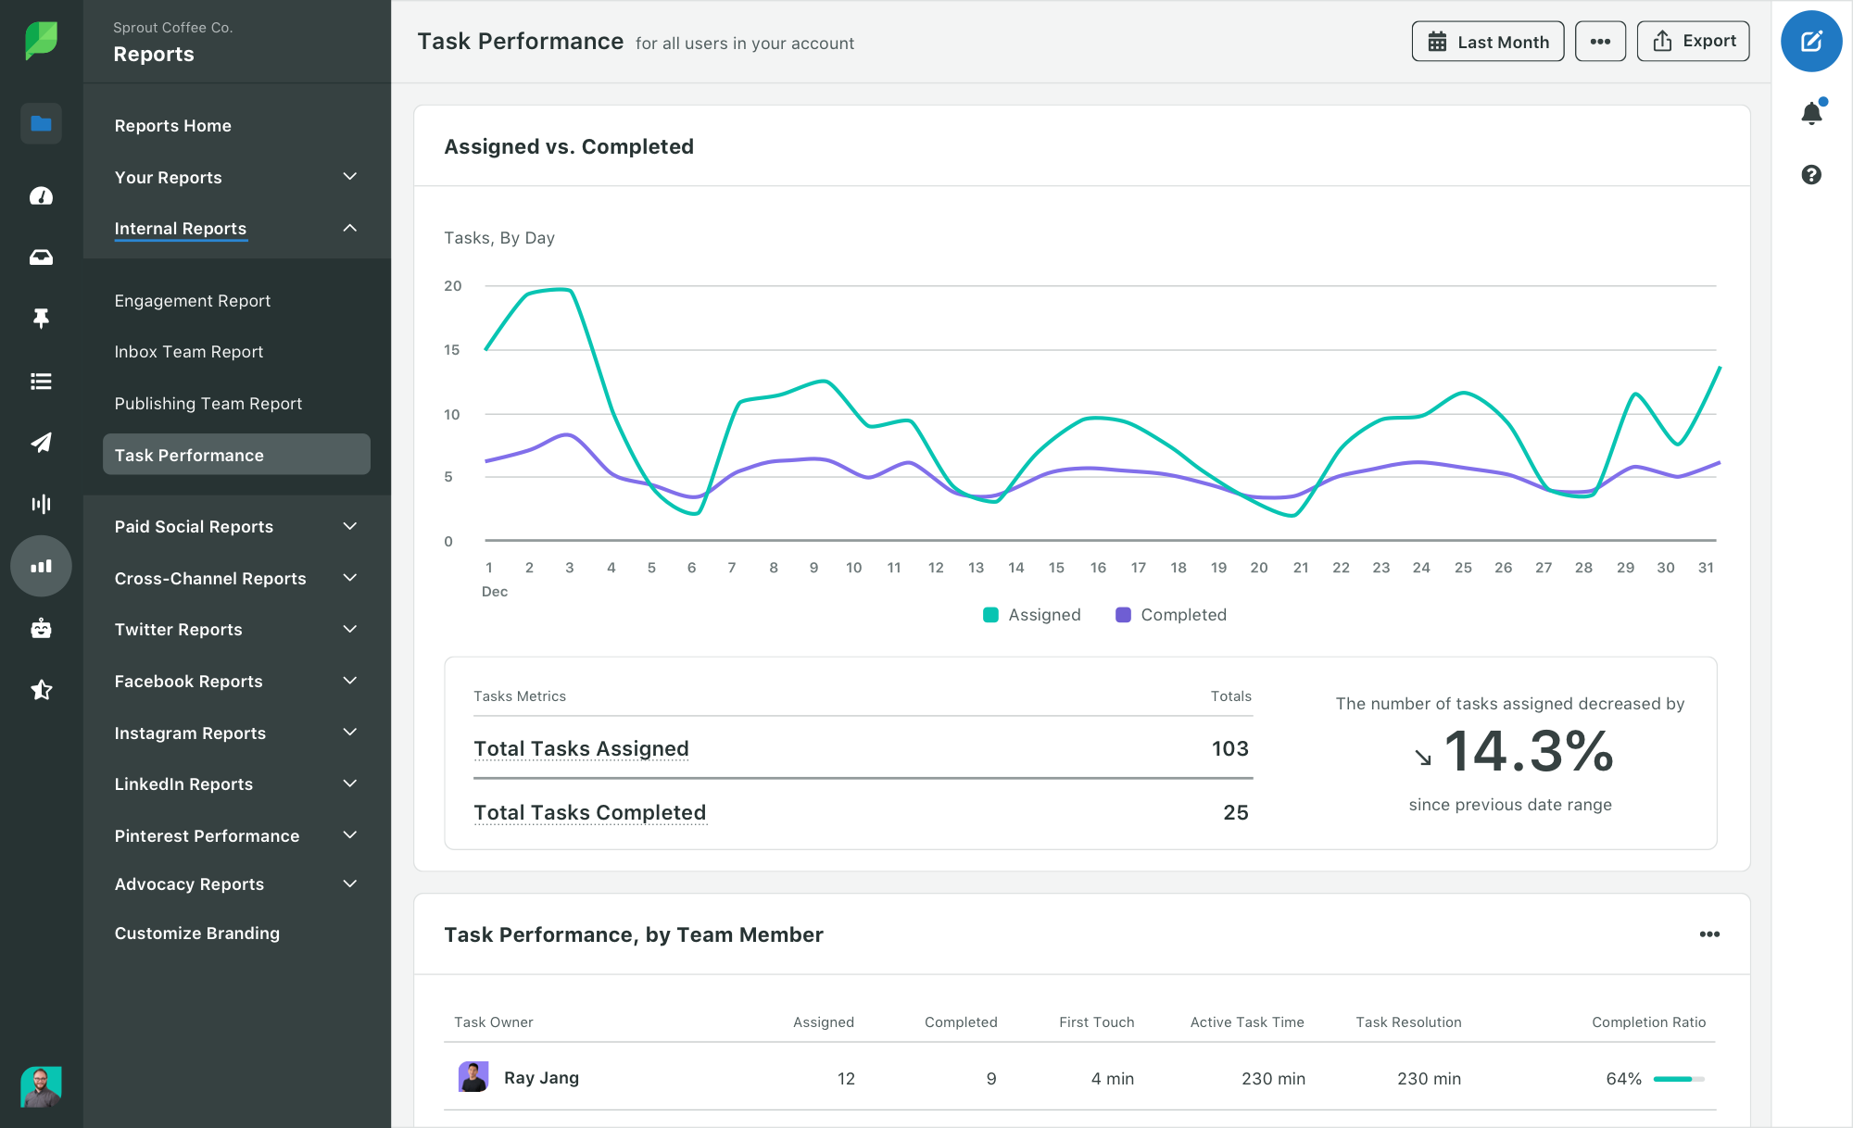Expand Your Reports section
The height and width of the screenshot is (1128, 1853).
pyautogui.click(x=349, y=177)
